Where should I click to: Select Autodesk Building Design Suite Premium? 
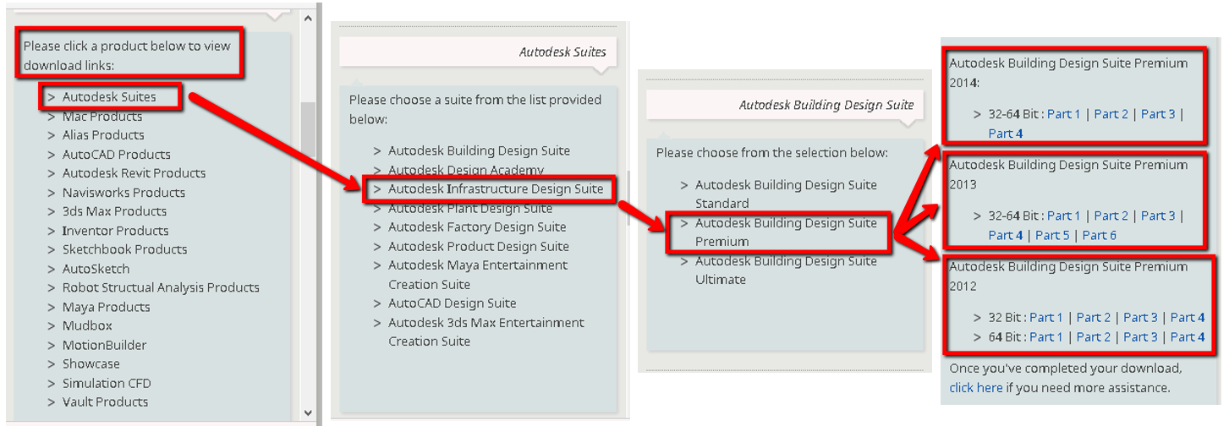(x=785, y=232)
